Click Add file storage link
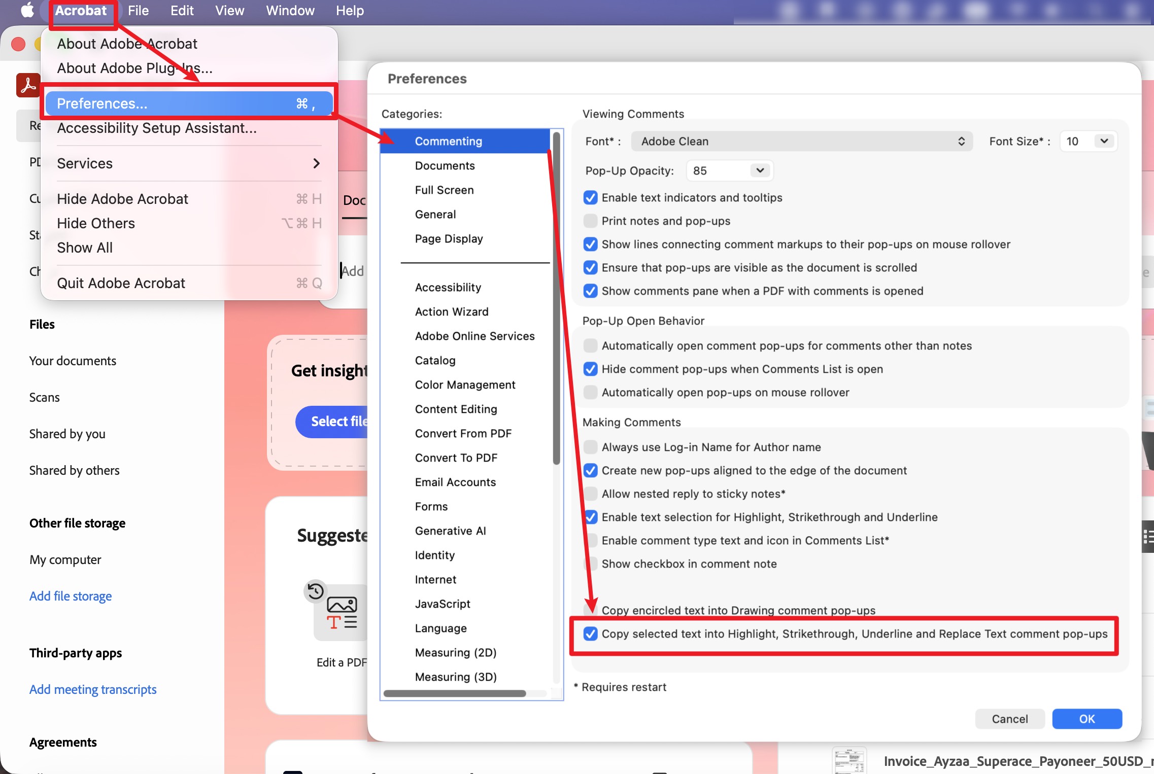 point(71,596)
